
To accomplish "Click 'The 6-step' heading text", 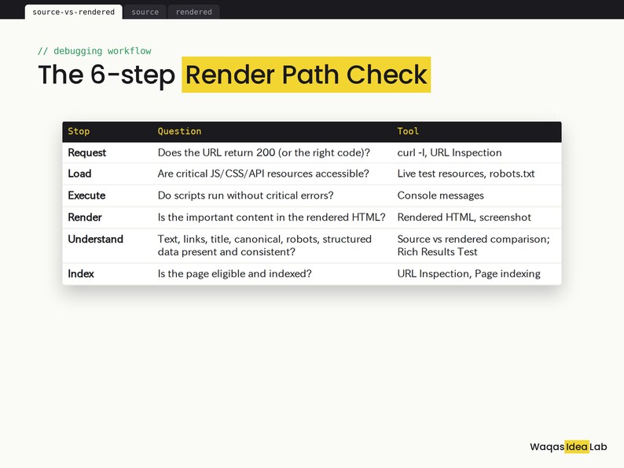I will pos(107,75).
